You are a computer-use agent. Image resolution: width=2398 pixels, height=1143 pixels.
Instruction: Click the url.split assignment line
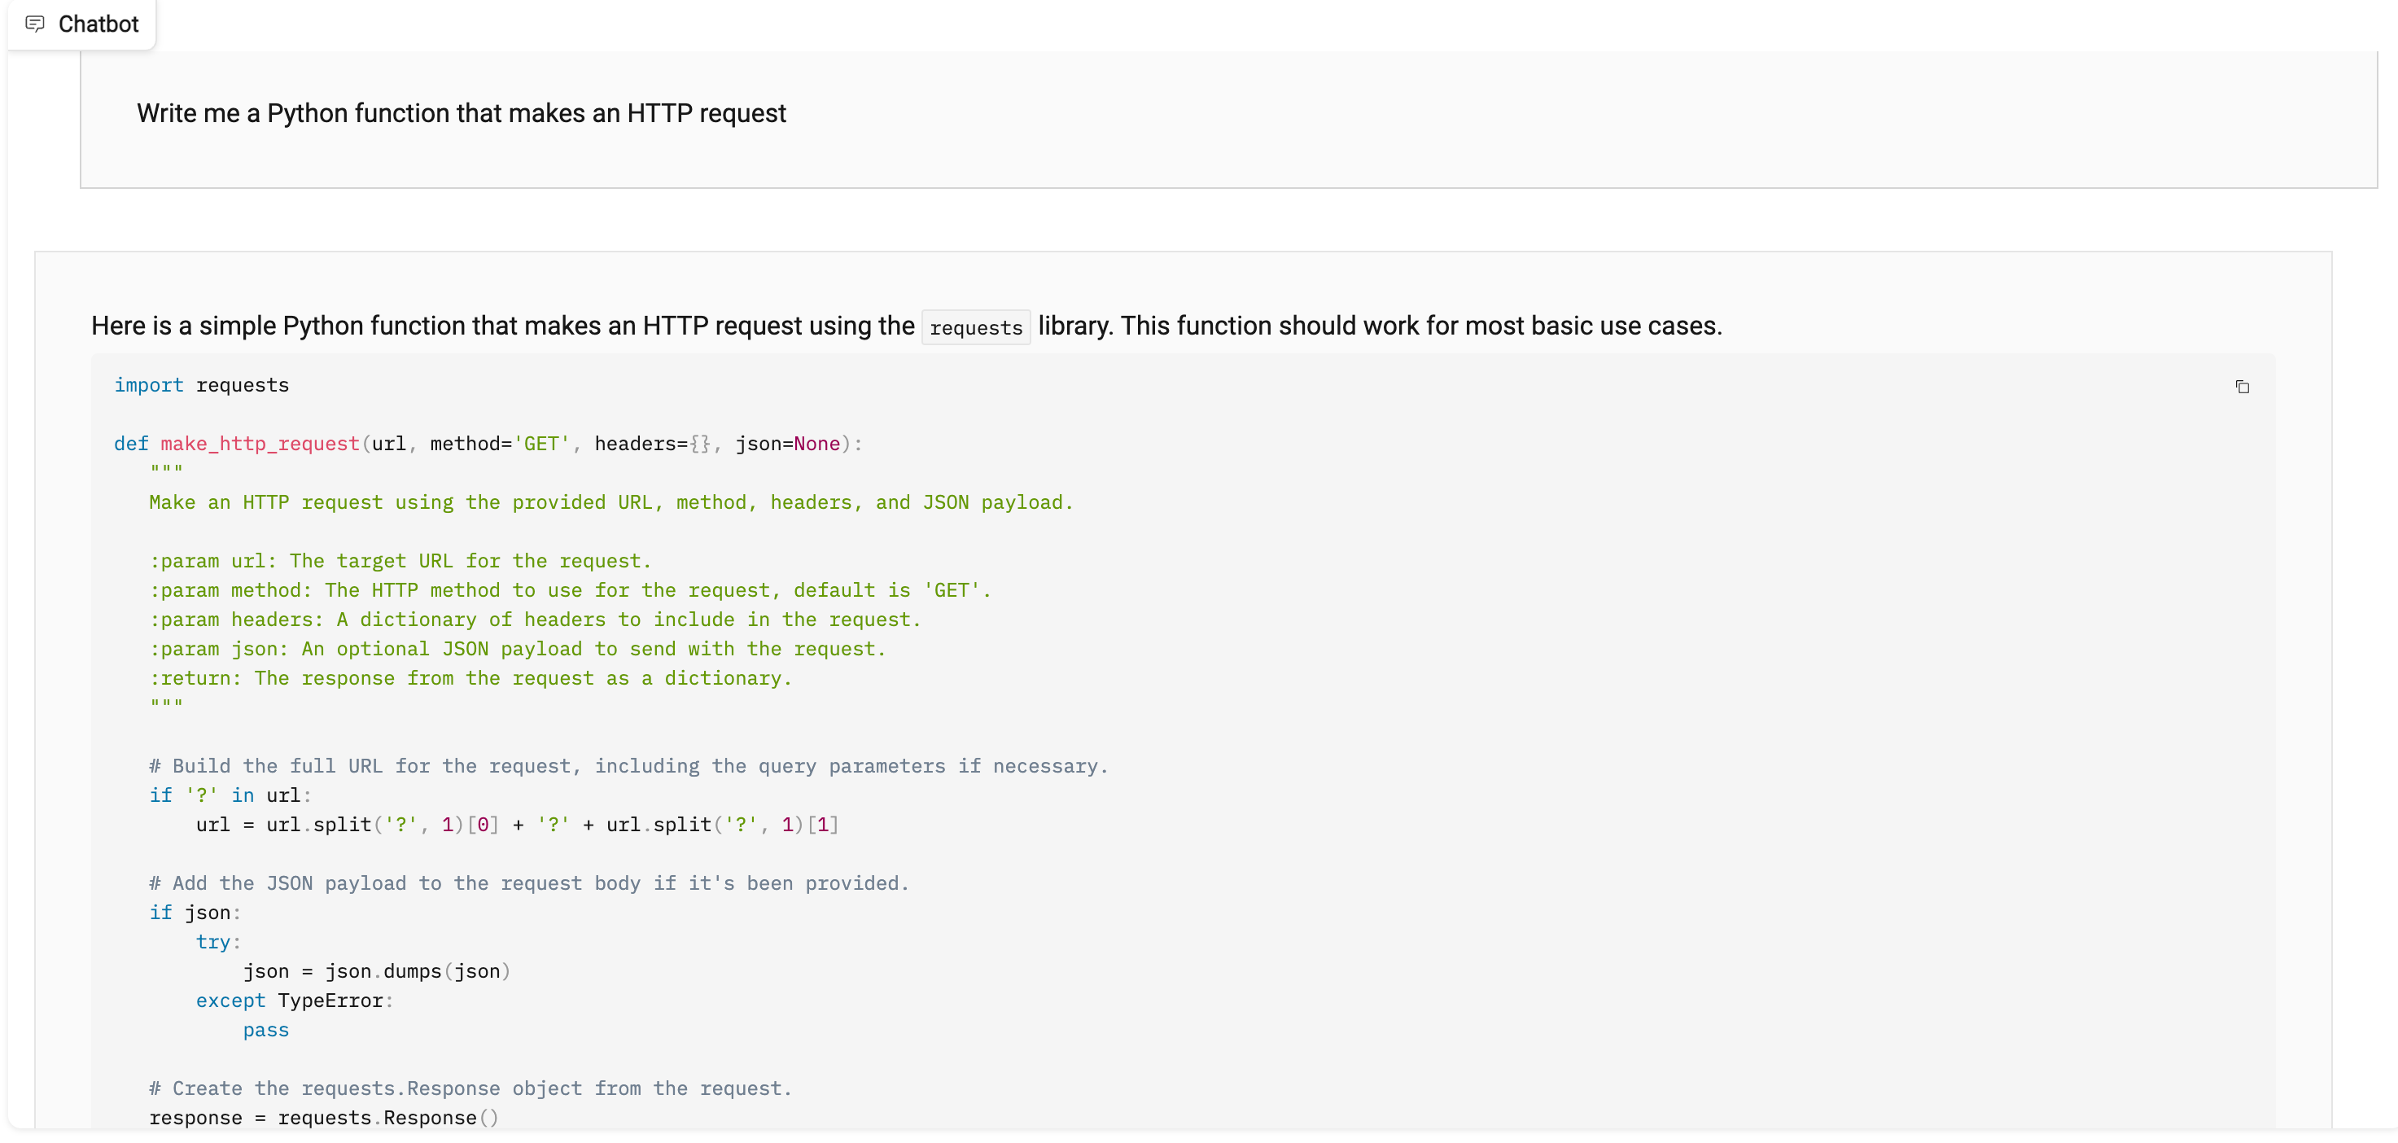[517, 825]
